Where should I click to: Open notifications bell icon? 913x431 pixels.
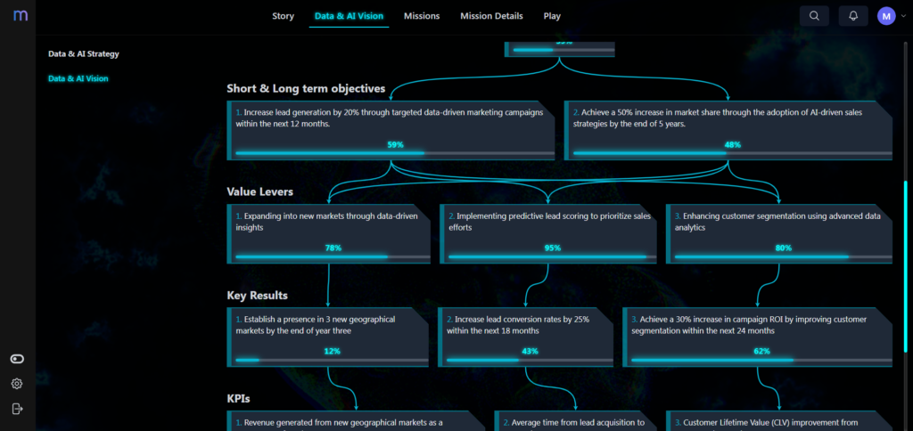click(853, 16)
